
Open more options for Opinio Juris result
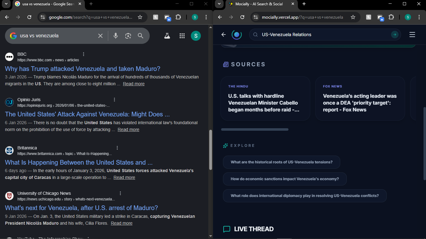pos(114,100)
